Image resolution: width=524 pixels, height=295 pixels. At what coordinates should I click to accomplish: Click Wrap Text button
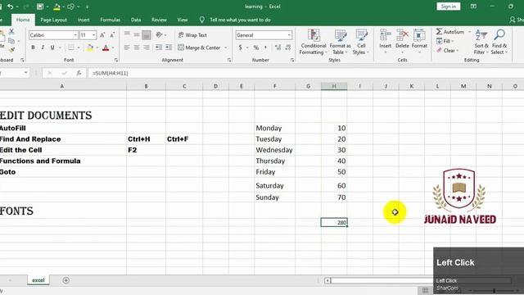point(192,34)
